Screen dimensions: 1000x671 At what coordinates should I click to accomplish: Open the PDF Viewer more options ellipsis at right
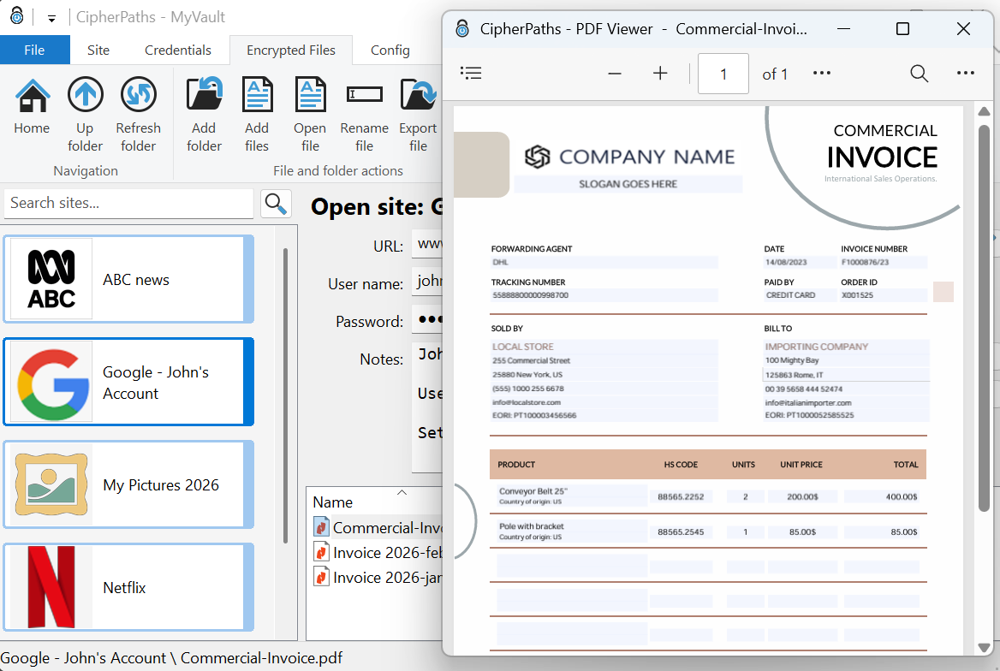966,73
